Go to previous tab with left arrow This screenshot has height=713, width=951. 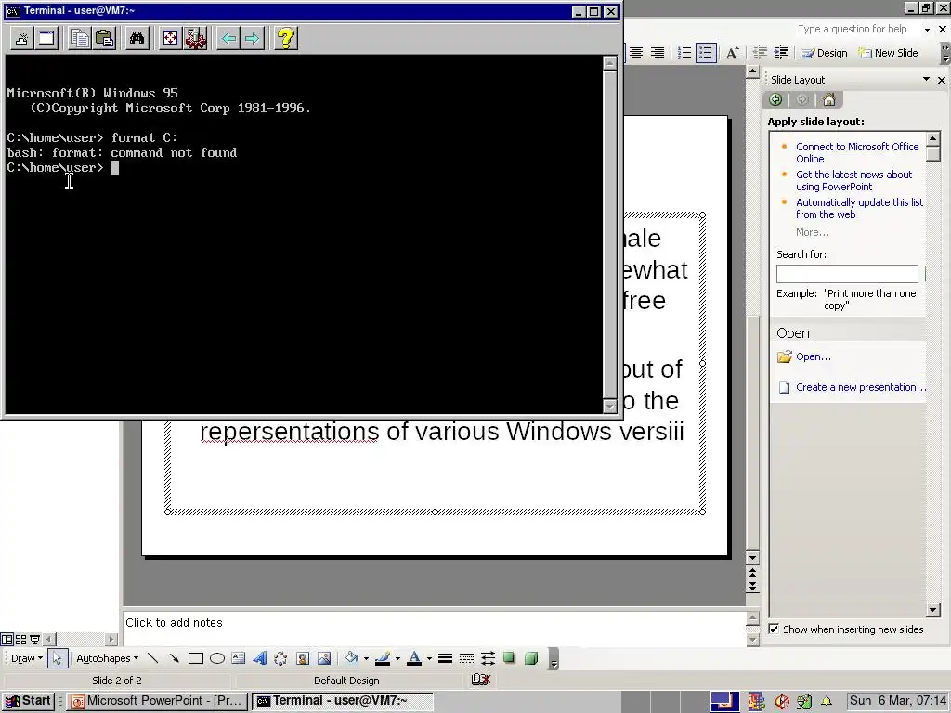coord(228,39)
